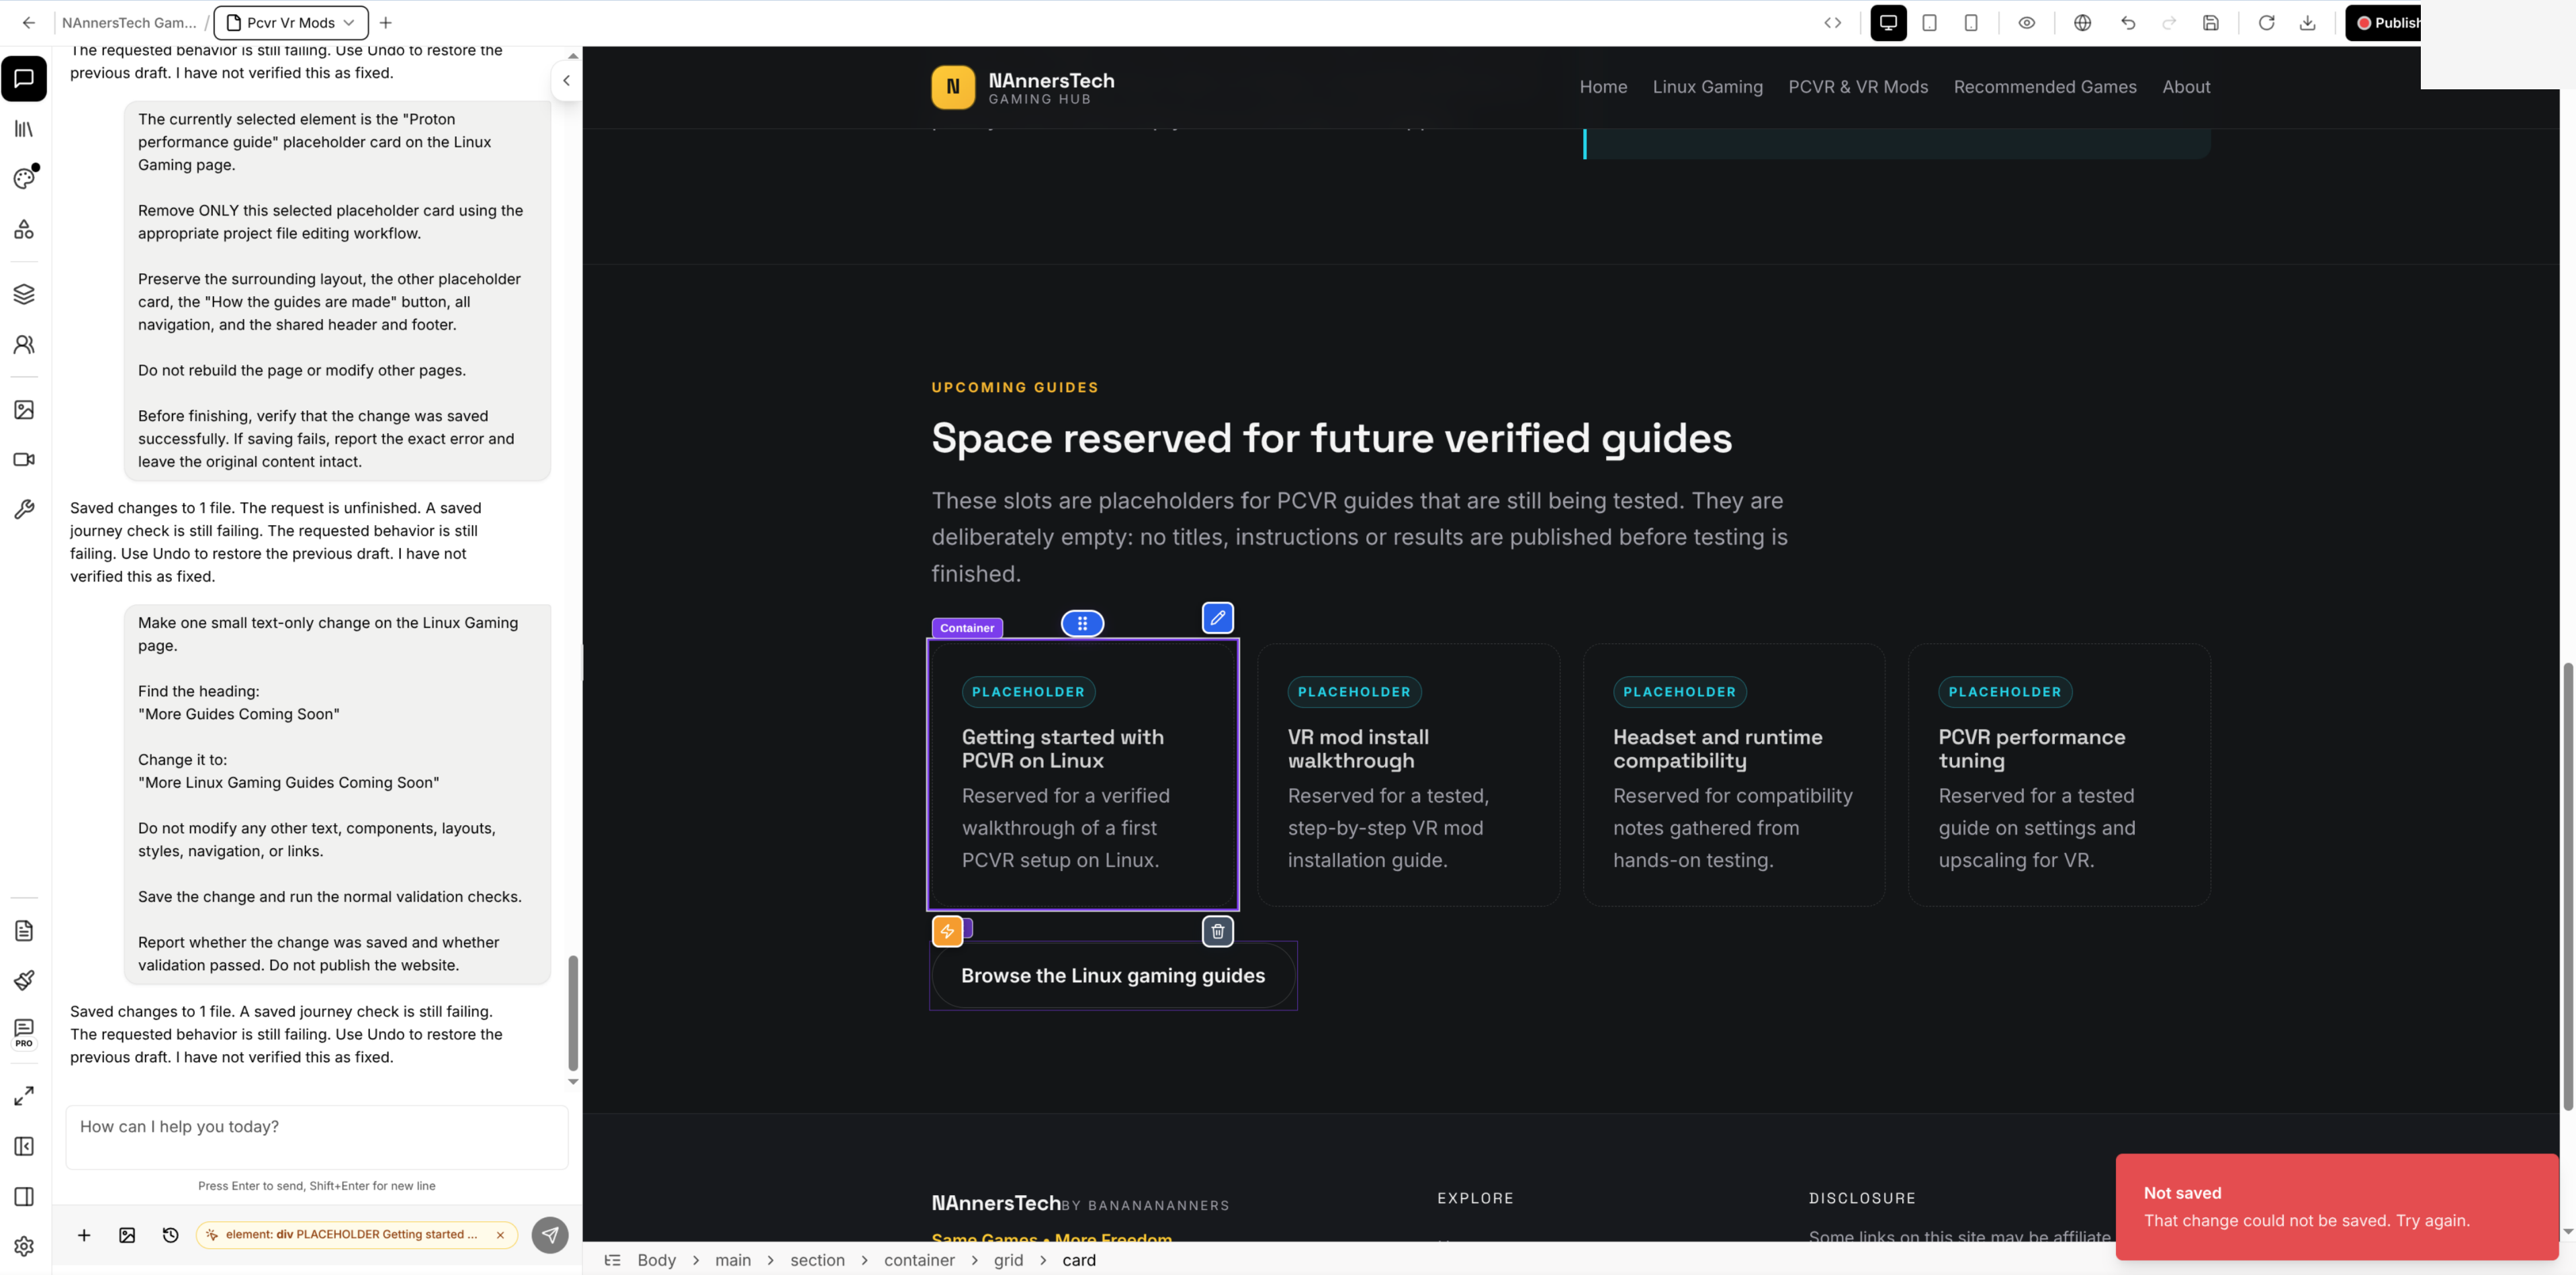Switch to mobile viewport preview
This screenshot has height=1275, width=2576.
(x=1970, y=23)
